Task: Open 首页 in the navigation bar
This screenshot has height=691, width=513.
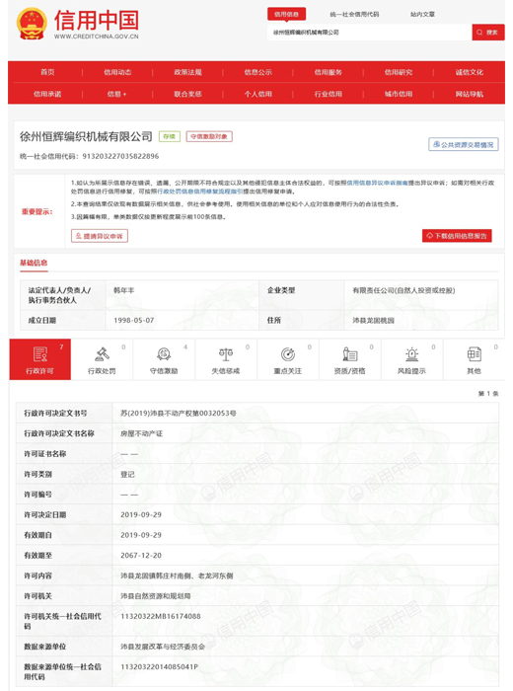Action: click(47, 72)
